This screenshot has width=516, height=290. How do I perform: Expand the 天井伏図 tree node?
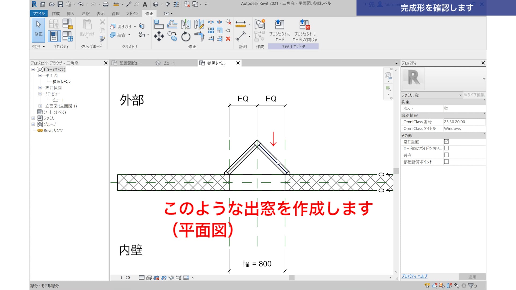pos(40,88)
